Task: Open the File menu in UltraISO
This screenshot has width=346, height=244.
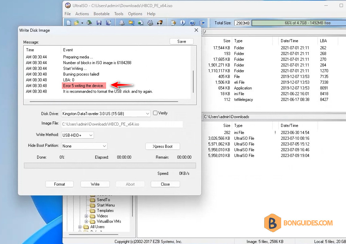Action: (68, 13)
